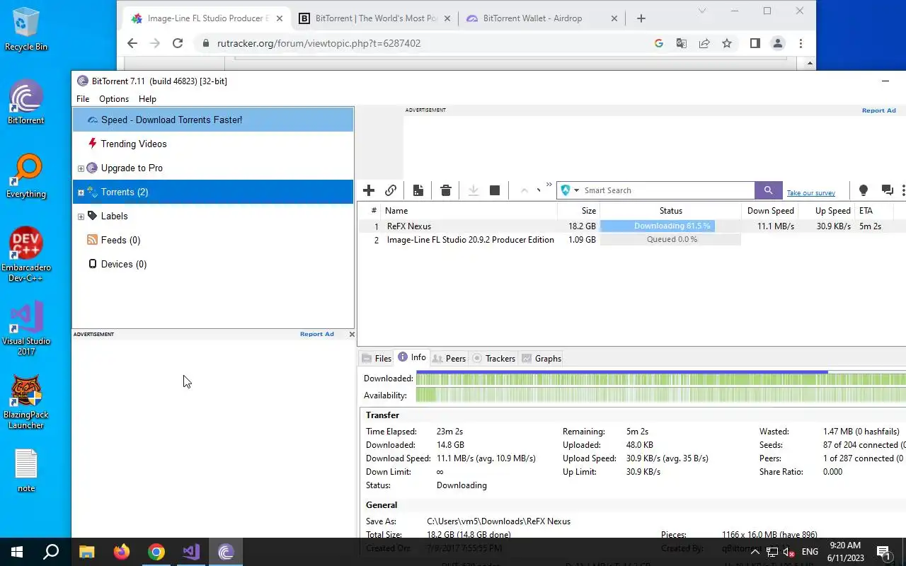Select Feeds (0) in sidebar
Screen dimensions: 906x566
point(213,240)
